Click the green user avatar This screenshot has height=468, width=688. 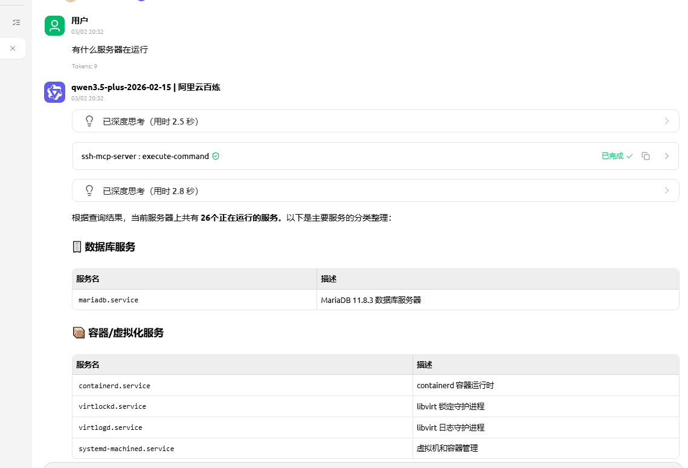tap(54, 25)
